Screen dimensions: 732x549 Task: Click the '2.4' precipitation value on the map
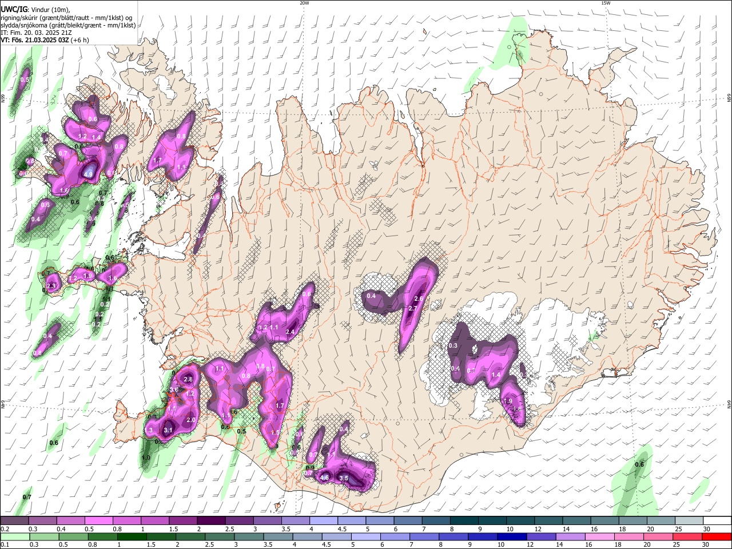pos(290,332)
